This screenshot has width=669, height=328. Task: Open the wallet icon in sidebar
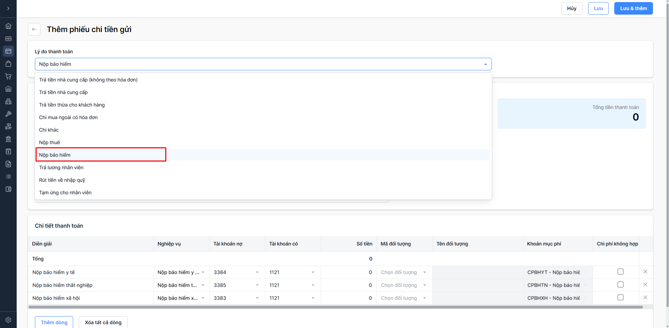(8, 189)
